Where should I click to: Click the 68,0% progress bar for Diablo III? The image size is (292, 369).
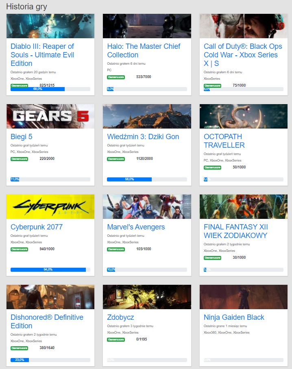[50, 89]
